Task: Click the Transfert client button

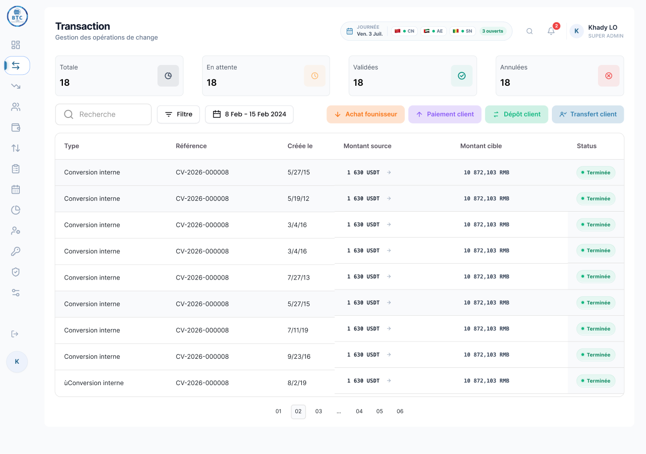Action: pyautogui.click(x=588, y=114)
